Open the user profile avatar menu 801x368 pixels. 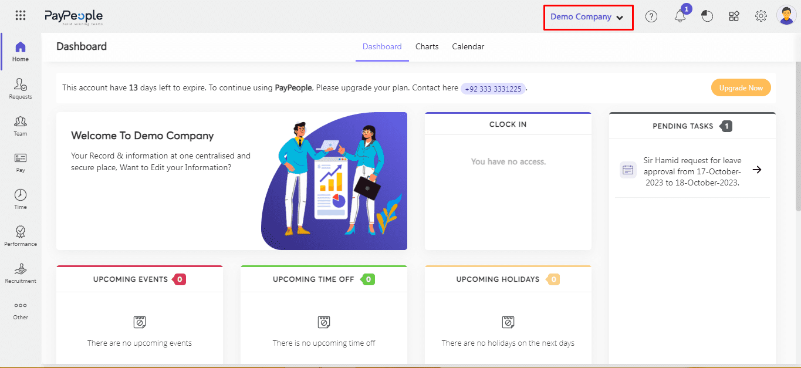tap(786, 16)
